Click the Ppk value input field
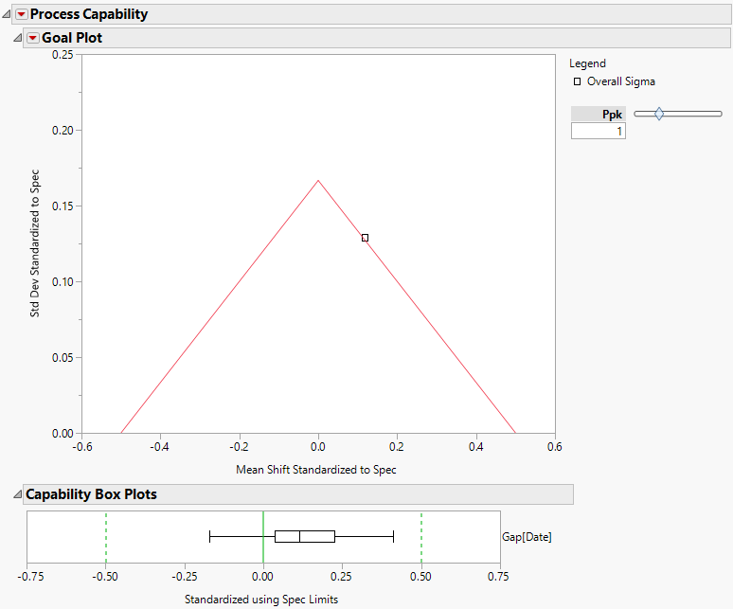The width and height of the screenshot is (733, 609). 598,131
